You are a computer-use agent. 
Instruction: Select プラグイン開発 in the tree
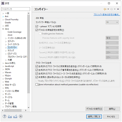coord(11,107)
